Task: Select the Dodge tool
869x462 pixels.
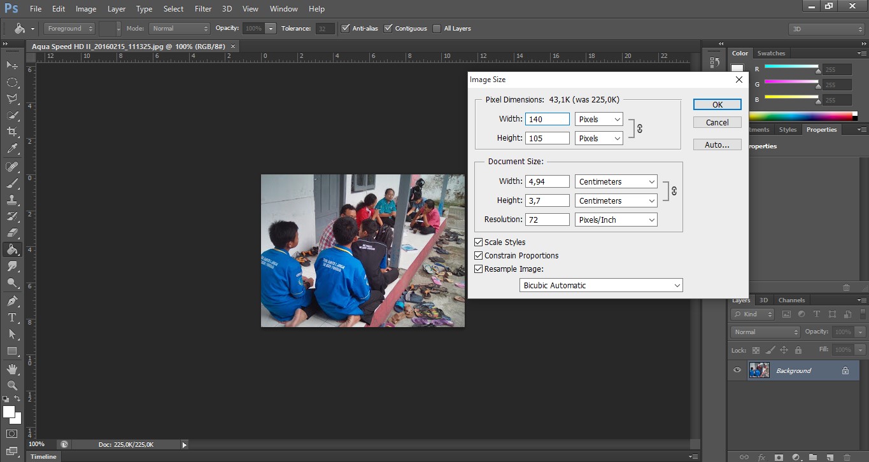Action: click(x=12, y=283)
